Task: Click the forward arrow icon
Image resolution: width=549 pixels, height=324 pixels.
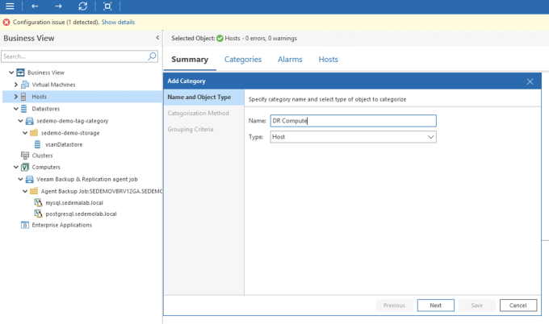Action: tap(58, 6)
